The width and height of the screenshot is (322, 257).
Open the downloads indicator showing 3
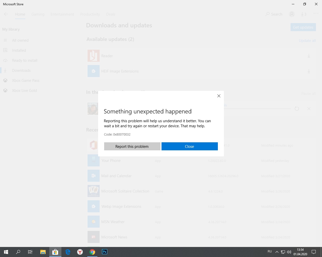304,14
